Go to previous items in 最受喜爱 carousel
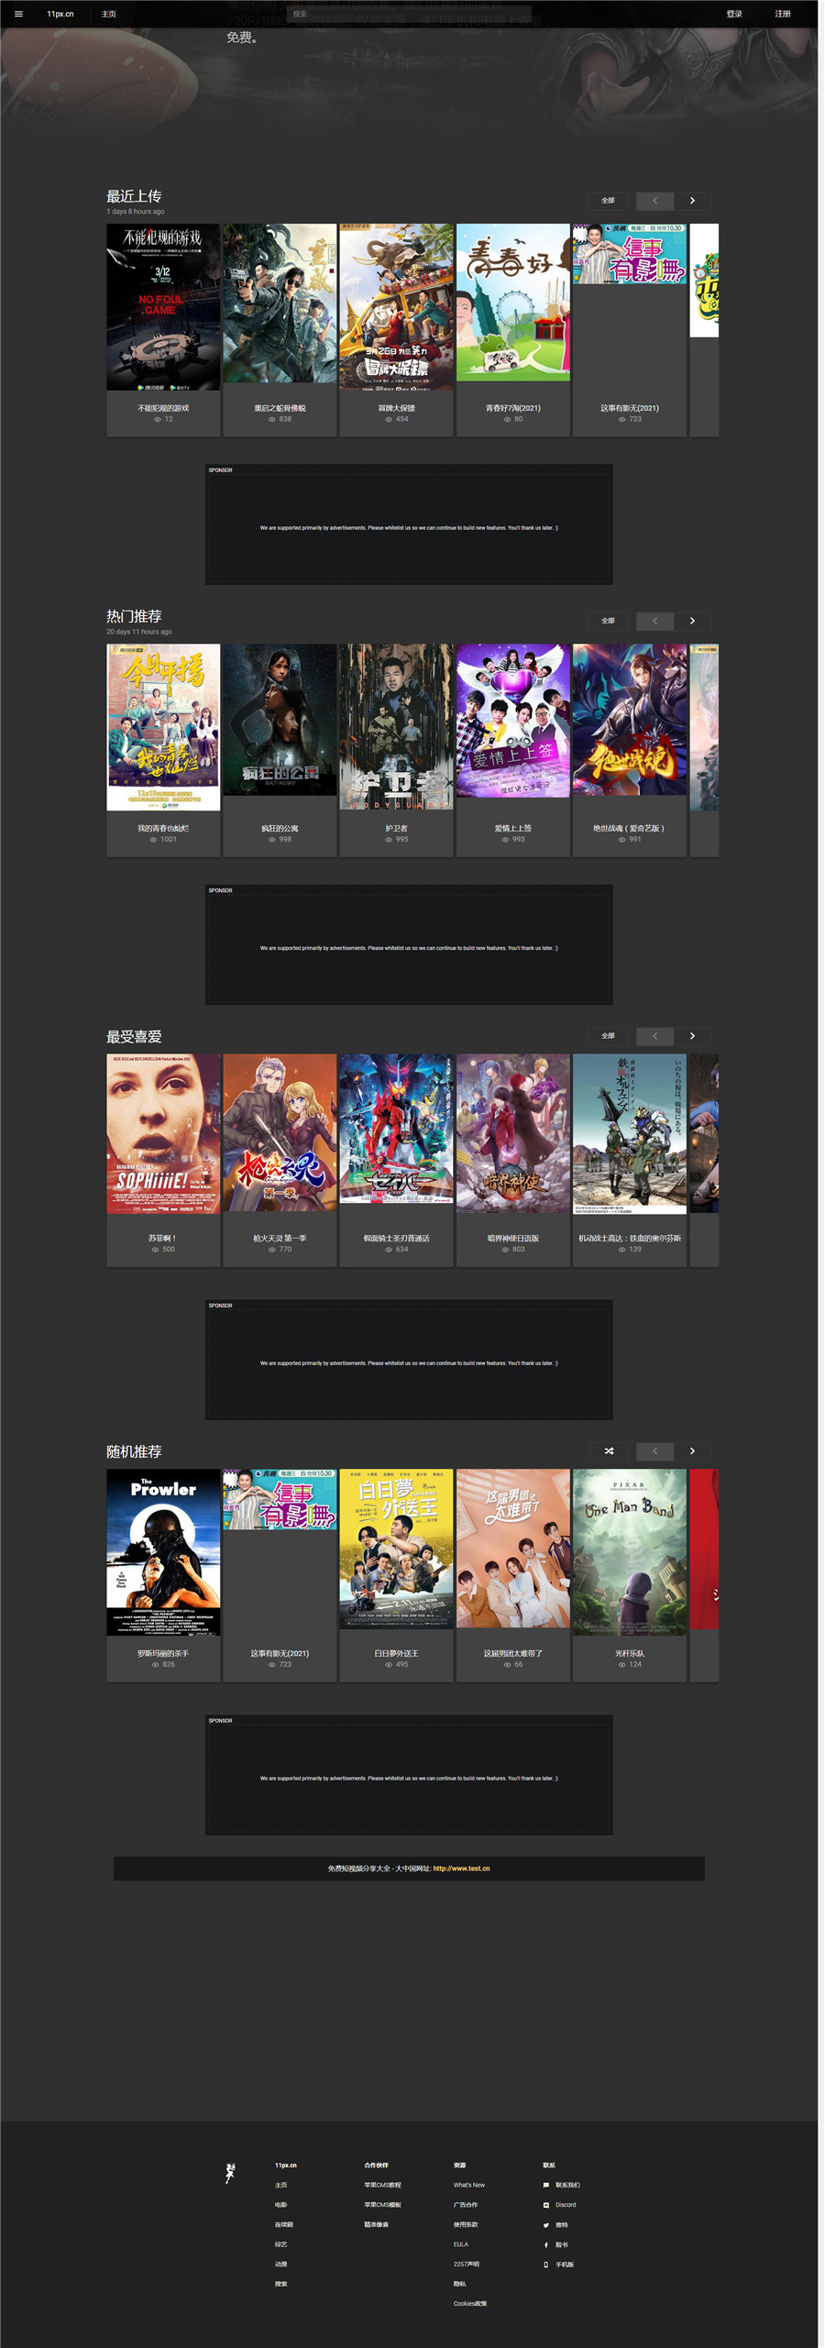 [x=654, y=1036]
